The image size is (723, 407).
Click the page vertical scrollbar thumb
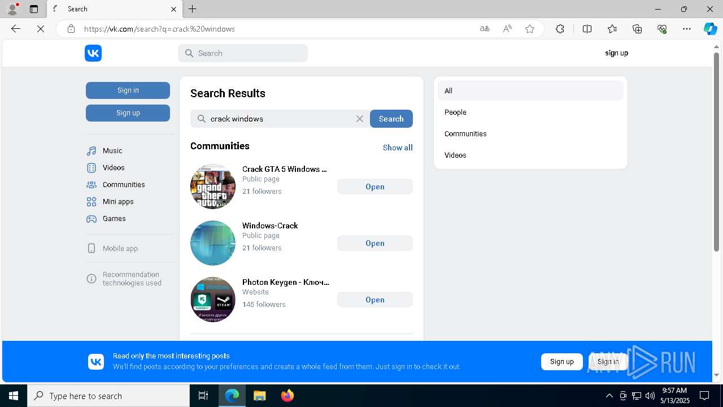(716, 151)
